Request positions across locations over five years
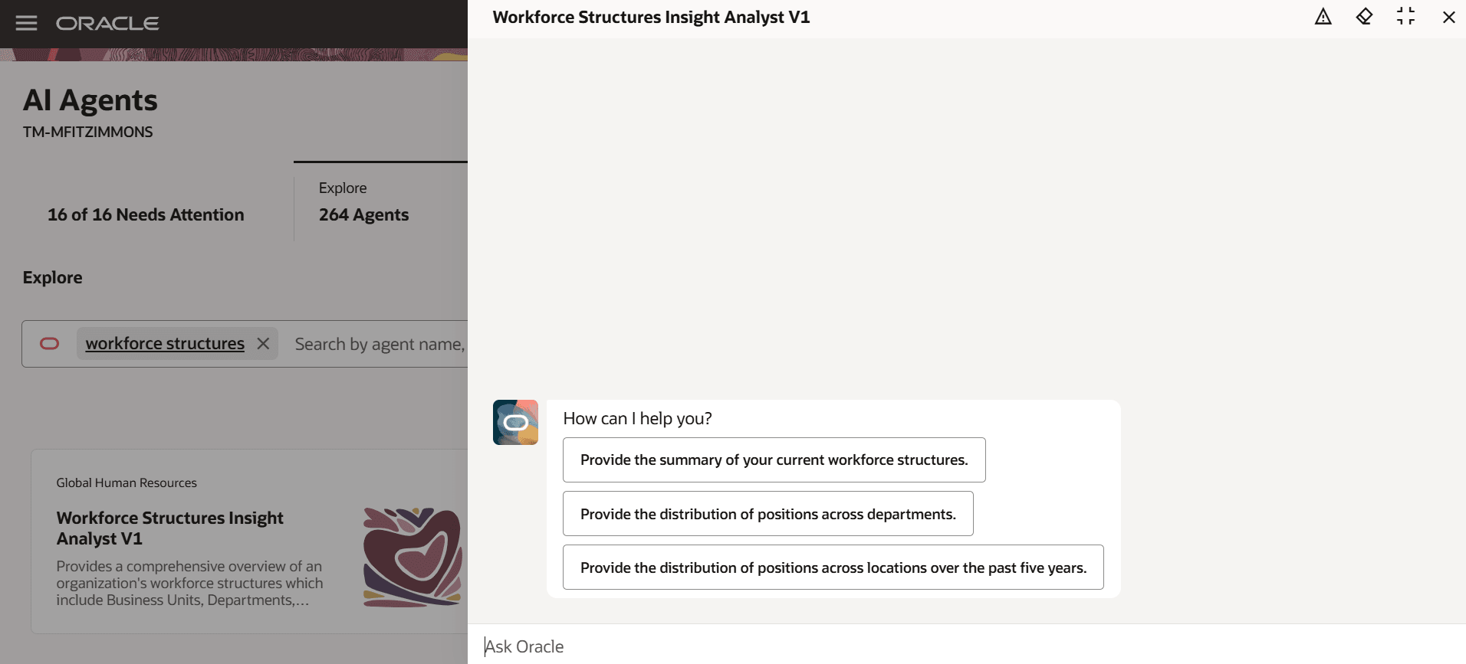 coord(833,568)
